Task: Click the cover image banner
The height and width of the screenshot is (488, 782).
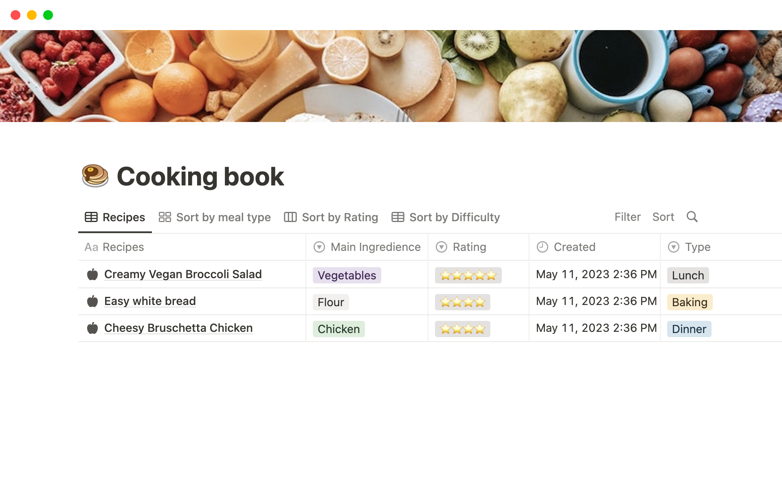Action: point(391,76)
